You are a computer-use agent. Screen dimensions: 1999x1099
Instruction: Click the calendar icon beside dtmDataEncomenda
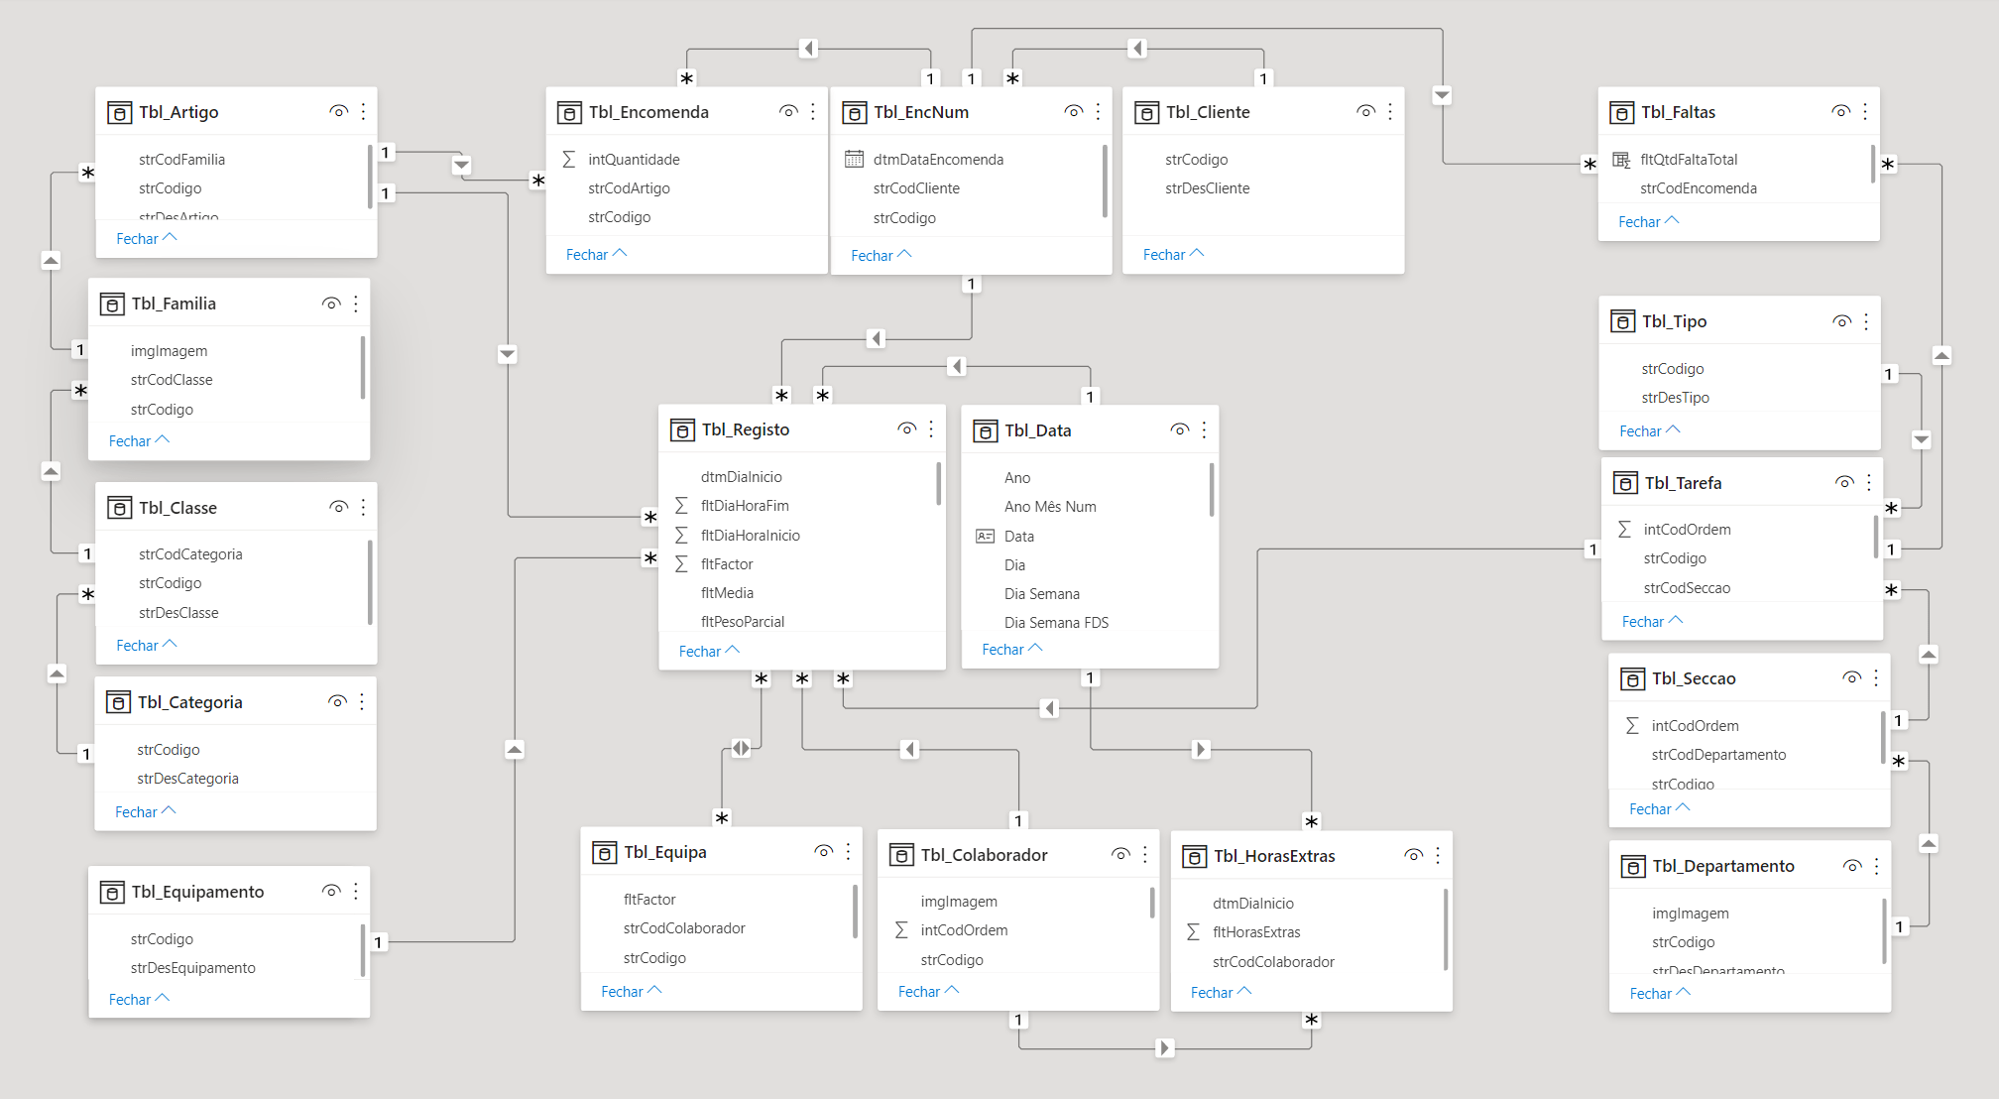(853, 159)
